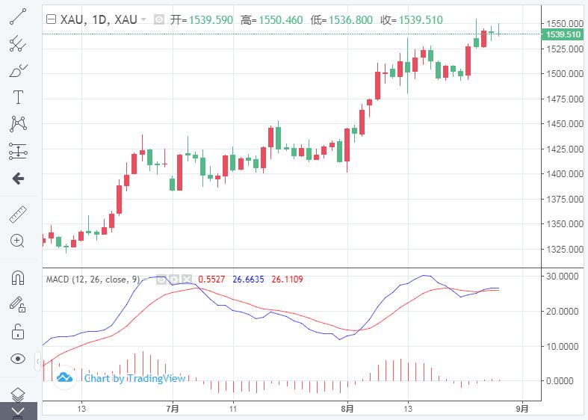Remove the MACD indicator with X
The height and width of the screenshot is (420, 588).
(x=187, y=280)
